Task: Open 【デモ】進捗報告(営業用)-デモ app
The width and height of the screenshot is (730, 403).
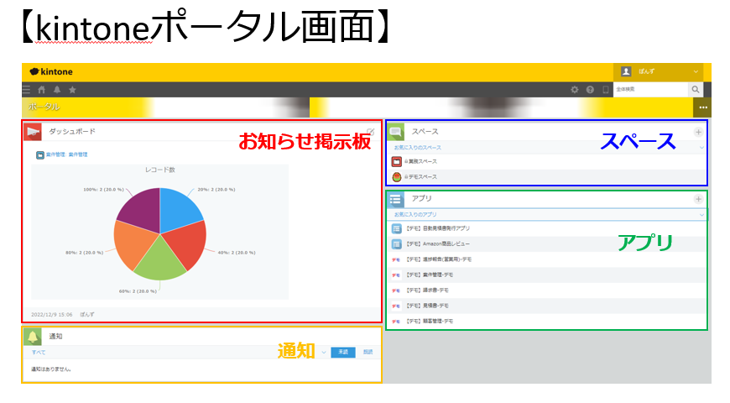Action: (439, 259)
